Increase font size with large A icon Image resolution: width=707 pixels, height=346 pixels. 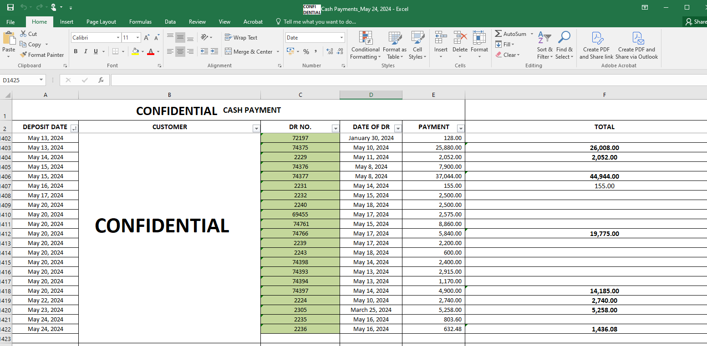(x=147, y=38)
